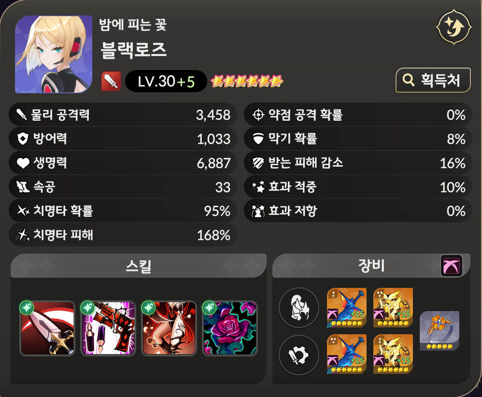Click the 장비 section header
Image resolution: width=482 pixels, height=397 pixels.
pyautogui.click(x=371, y=266)
